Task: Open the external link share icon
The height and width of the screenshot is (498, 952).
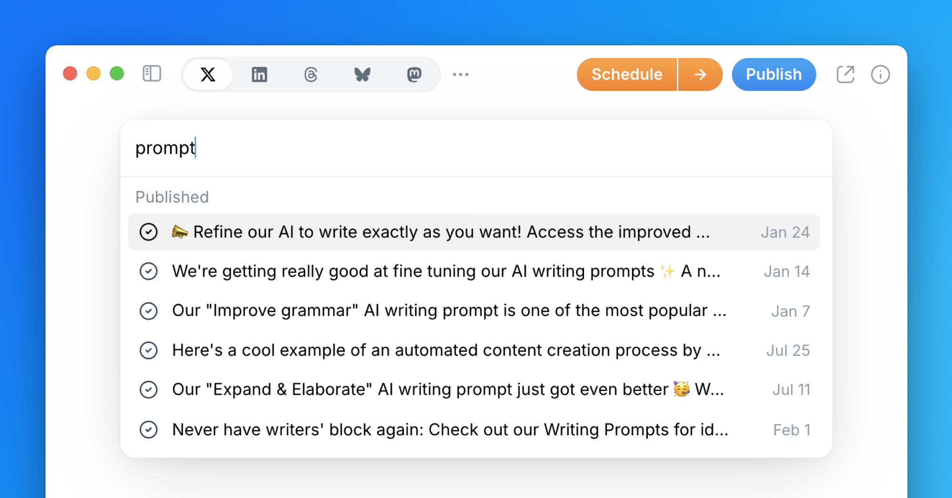Action: (x=845, y=74)
